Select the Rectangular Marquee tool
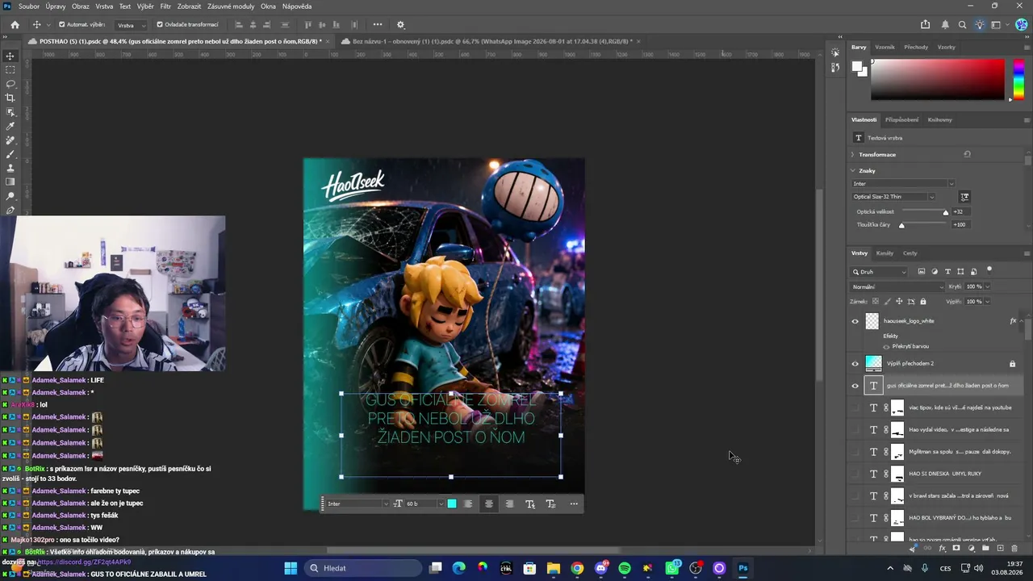The height and width of the screenshot is (581, 1033). tap(10, 70)
